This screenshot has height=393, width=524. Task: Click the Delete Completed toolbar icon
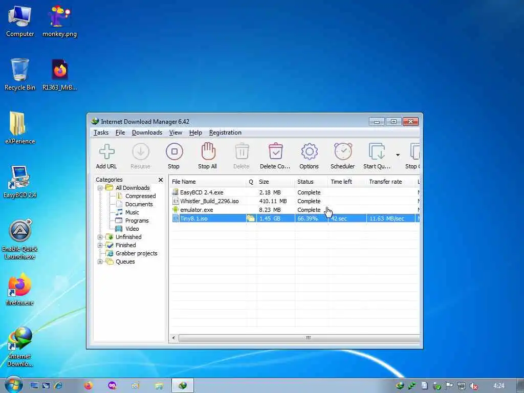tap(275, 156)
